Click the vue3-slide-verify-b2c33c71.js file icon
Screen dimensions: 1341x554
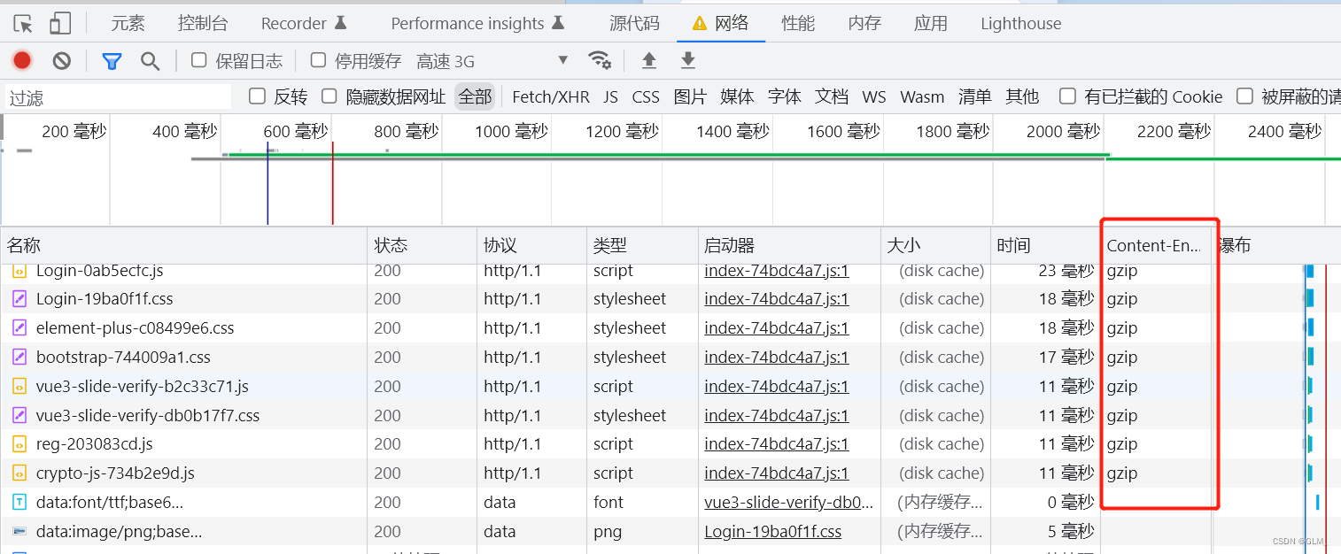coord(19,387)
